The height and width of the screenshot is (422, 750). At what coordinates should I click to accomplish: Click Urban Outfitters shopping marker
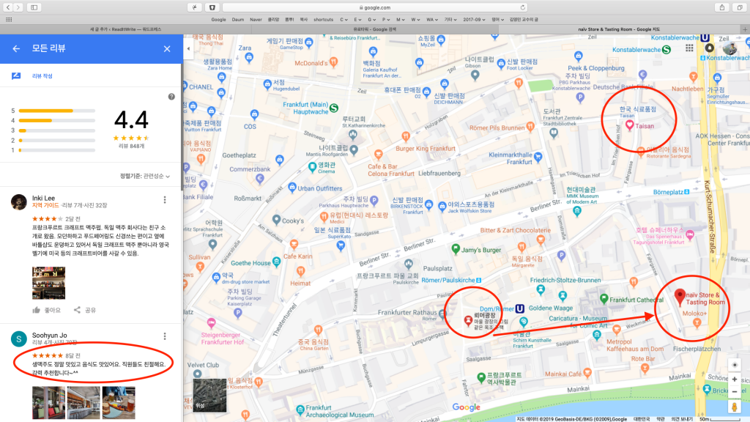point(292,187)
